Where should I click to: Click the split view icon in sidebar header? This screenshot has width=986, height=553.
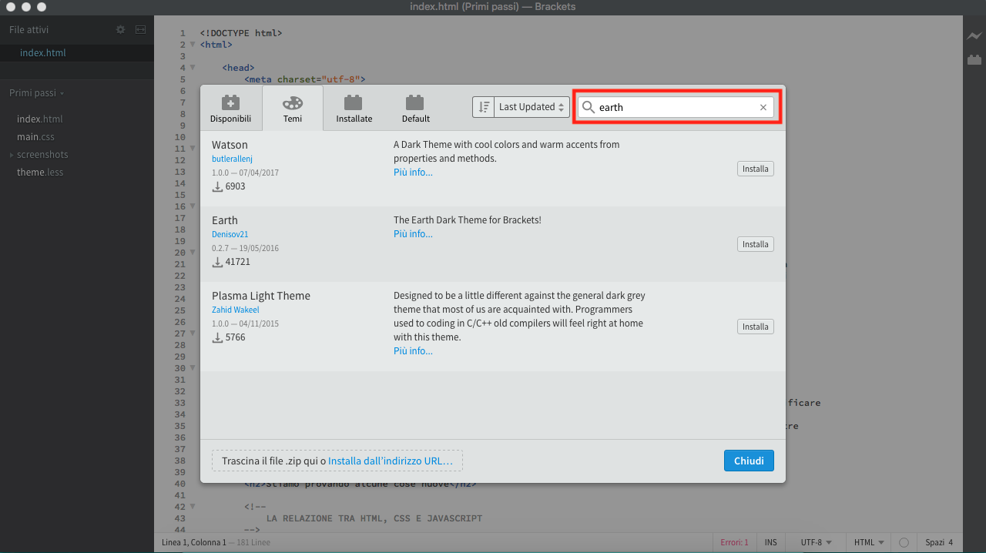pos(140,30)
